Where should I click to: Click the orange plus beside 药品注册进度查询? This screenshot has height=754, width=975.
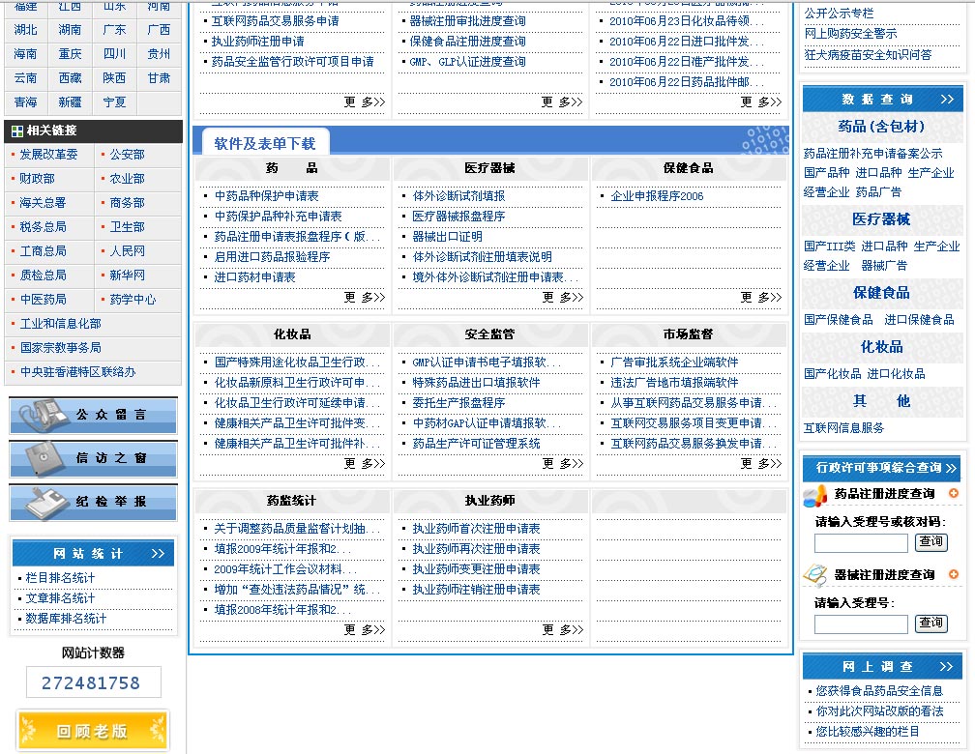tap(954, 494)
